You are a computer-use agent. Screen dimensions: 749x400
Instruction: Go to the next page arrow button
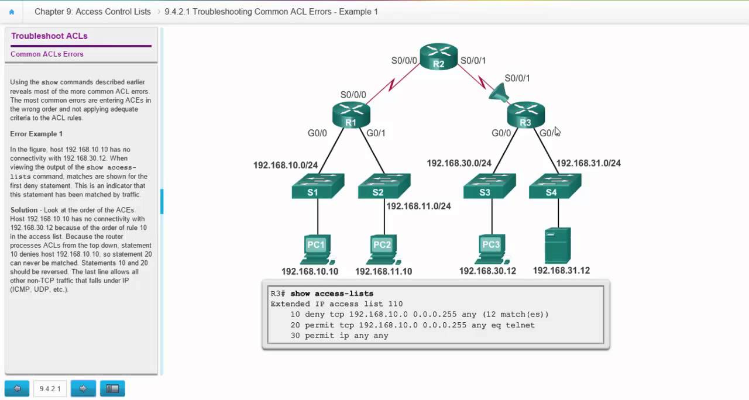point(83,388)
